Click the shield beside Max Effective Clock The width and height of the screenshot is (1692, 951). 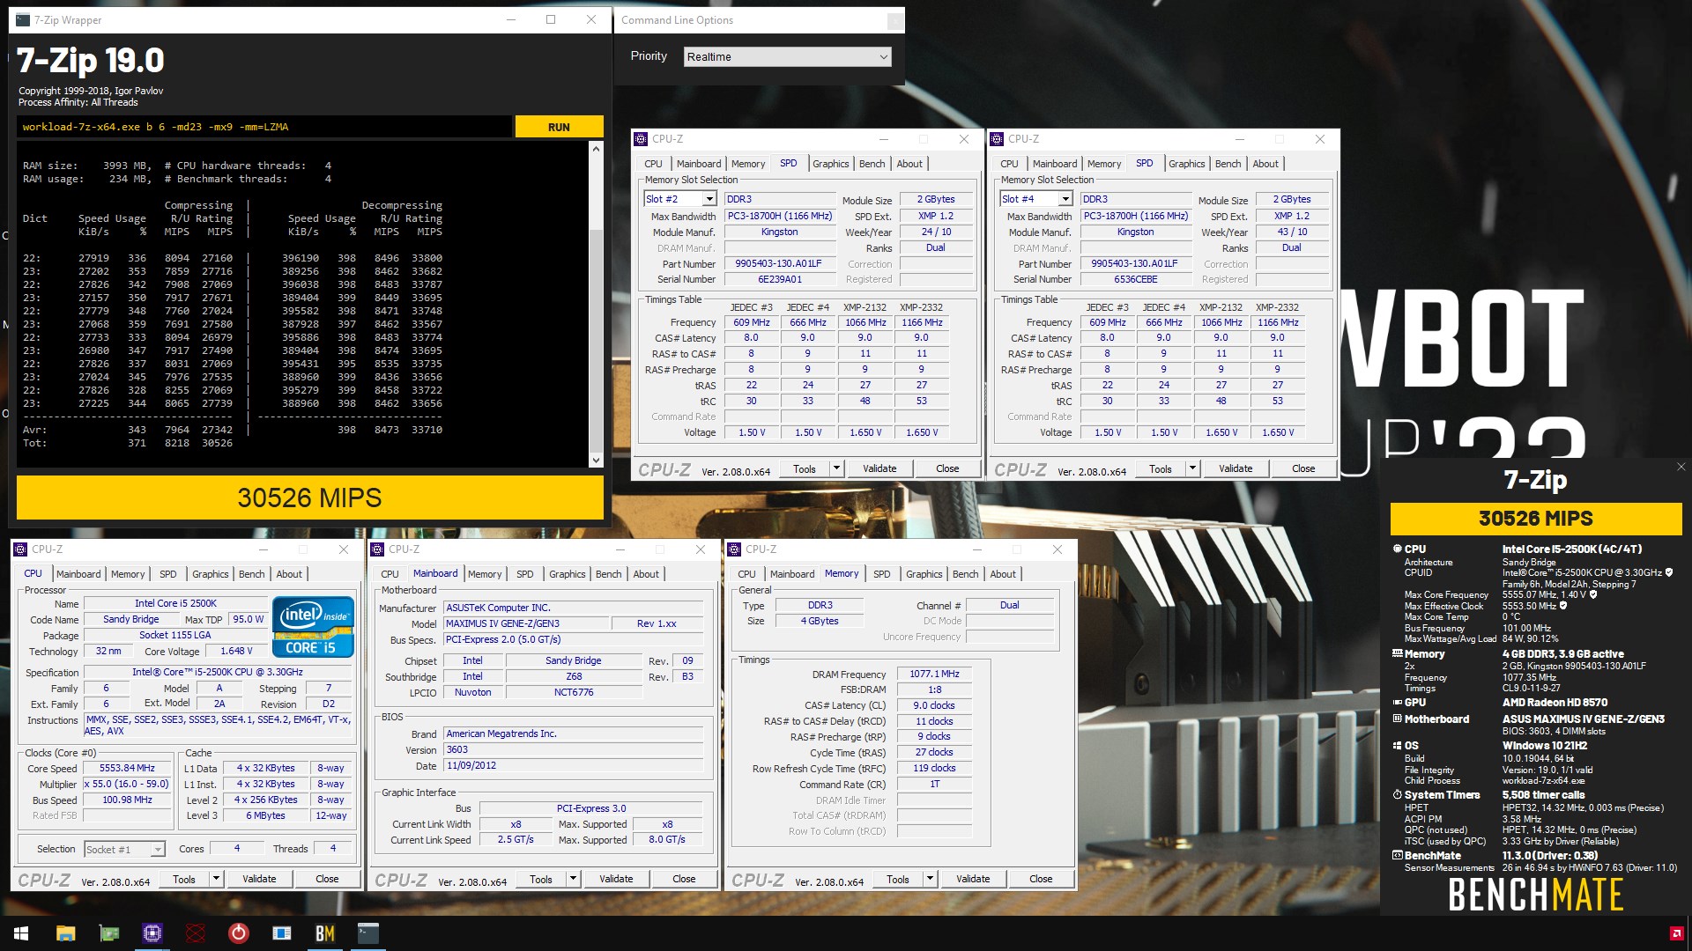pyautogui.click(x=1563, y=606)
